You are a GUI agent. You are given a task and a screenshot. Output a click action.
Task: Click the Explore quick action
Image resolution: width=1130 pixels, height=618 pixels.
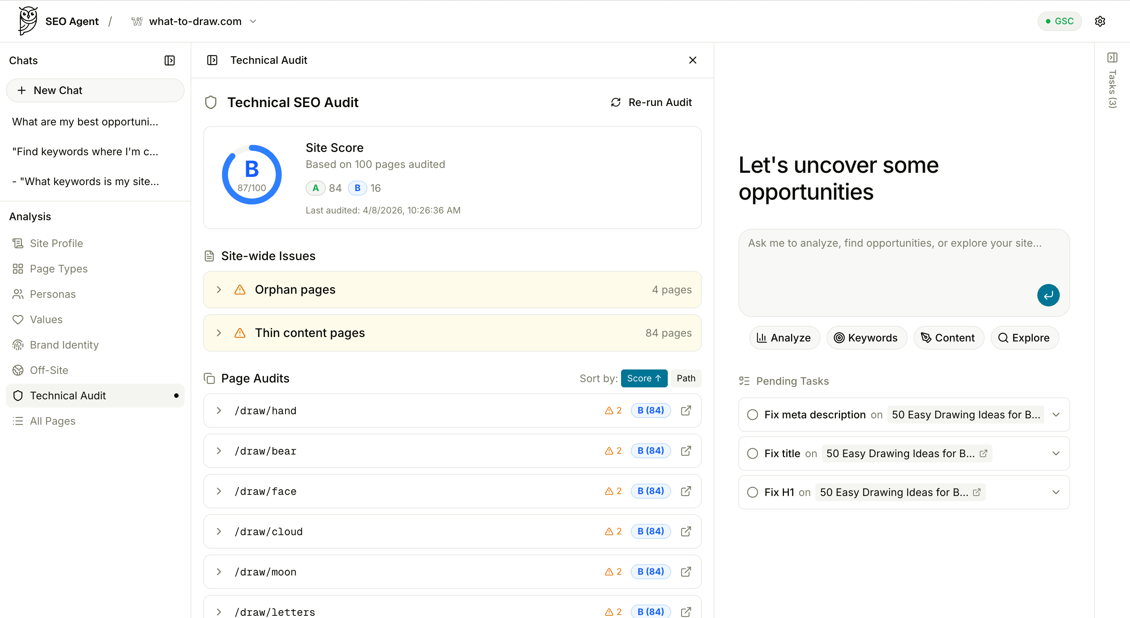click(1024, 338)
